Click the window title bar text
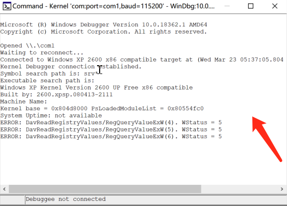 [x=114, y=6]
